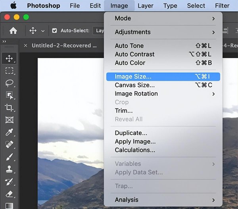
Task: Choose Duplicate... from Image menu
Action: (163, 133)
